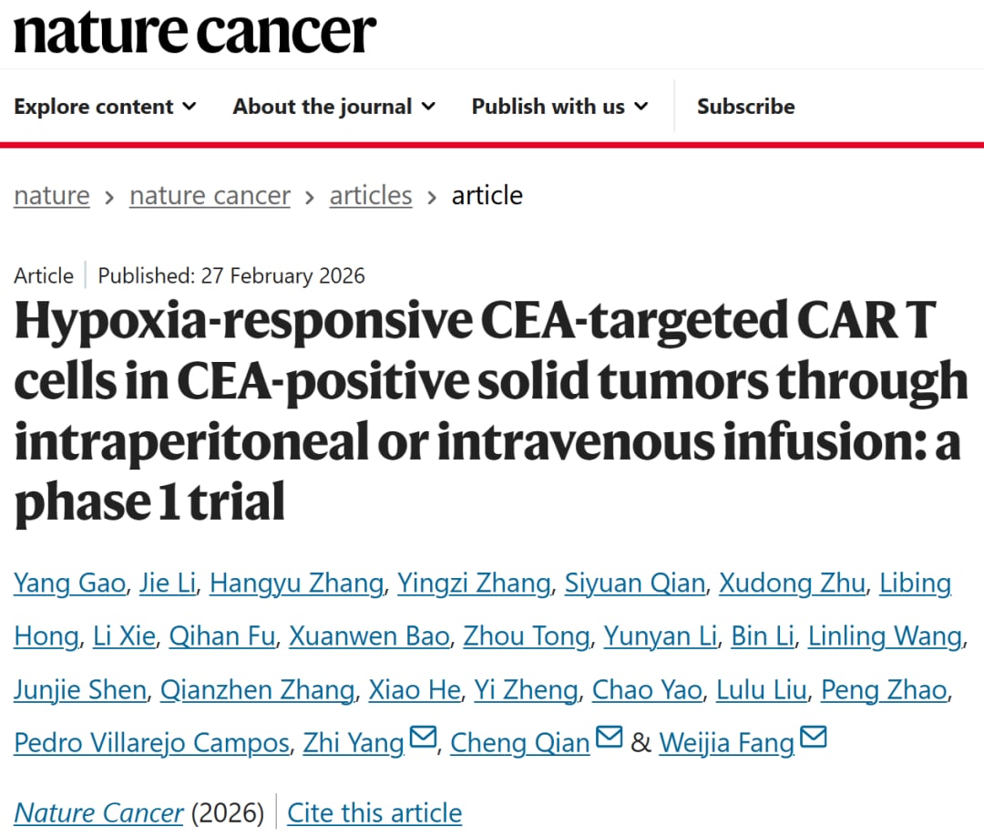Select the author Linling Wang

885,636
